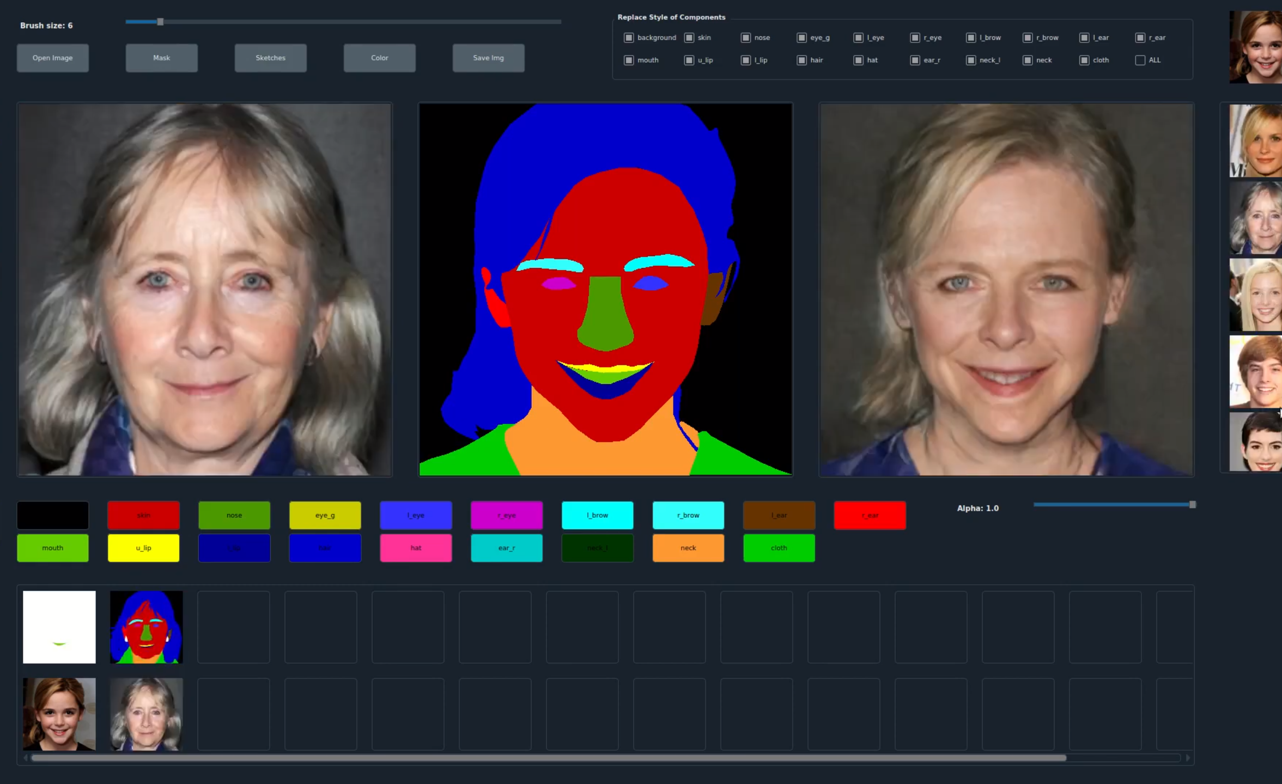The width and height of the screenshot is (1282, 784).
Task: Toggle the mouth checkbox
Action: click(x=629, y=60)
